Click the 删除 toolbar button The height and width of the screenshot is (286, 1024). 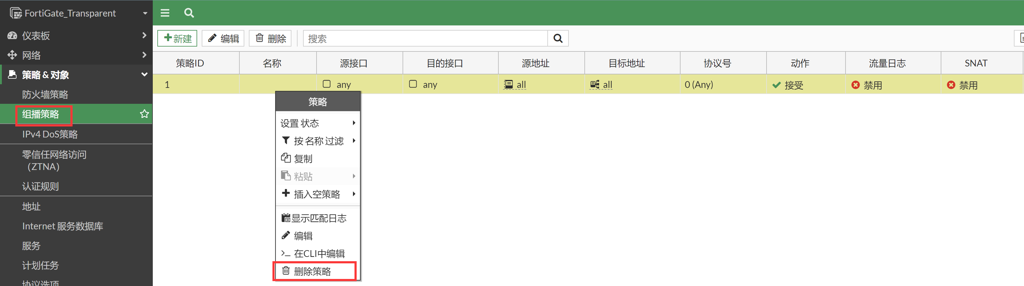tap(270, 39)
